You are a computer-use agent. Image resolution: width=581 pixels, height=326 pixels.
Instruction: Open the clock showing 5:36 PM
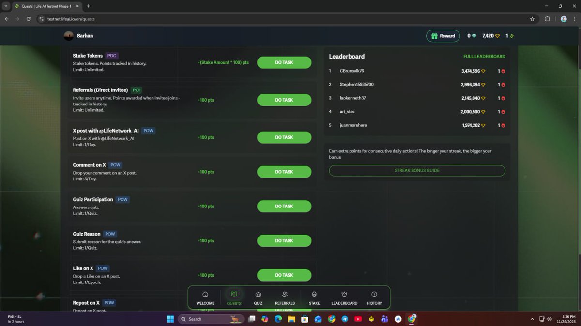coord(566,319)
